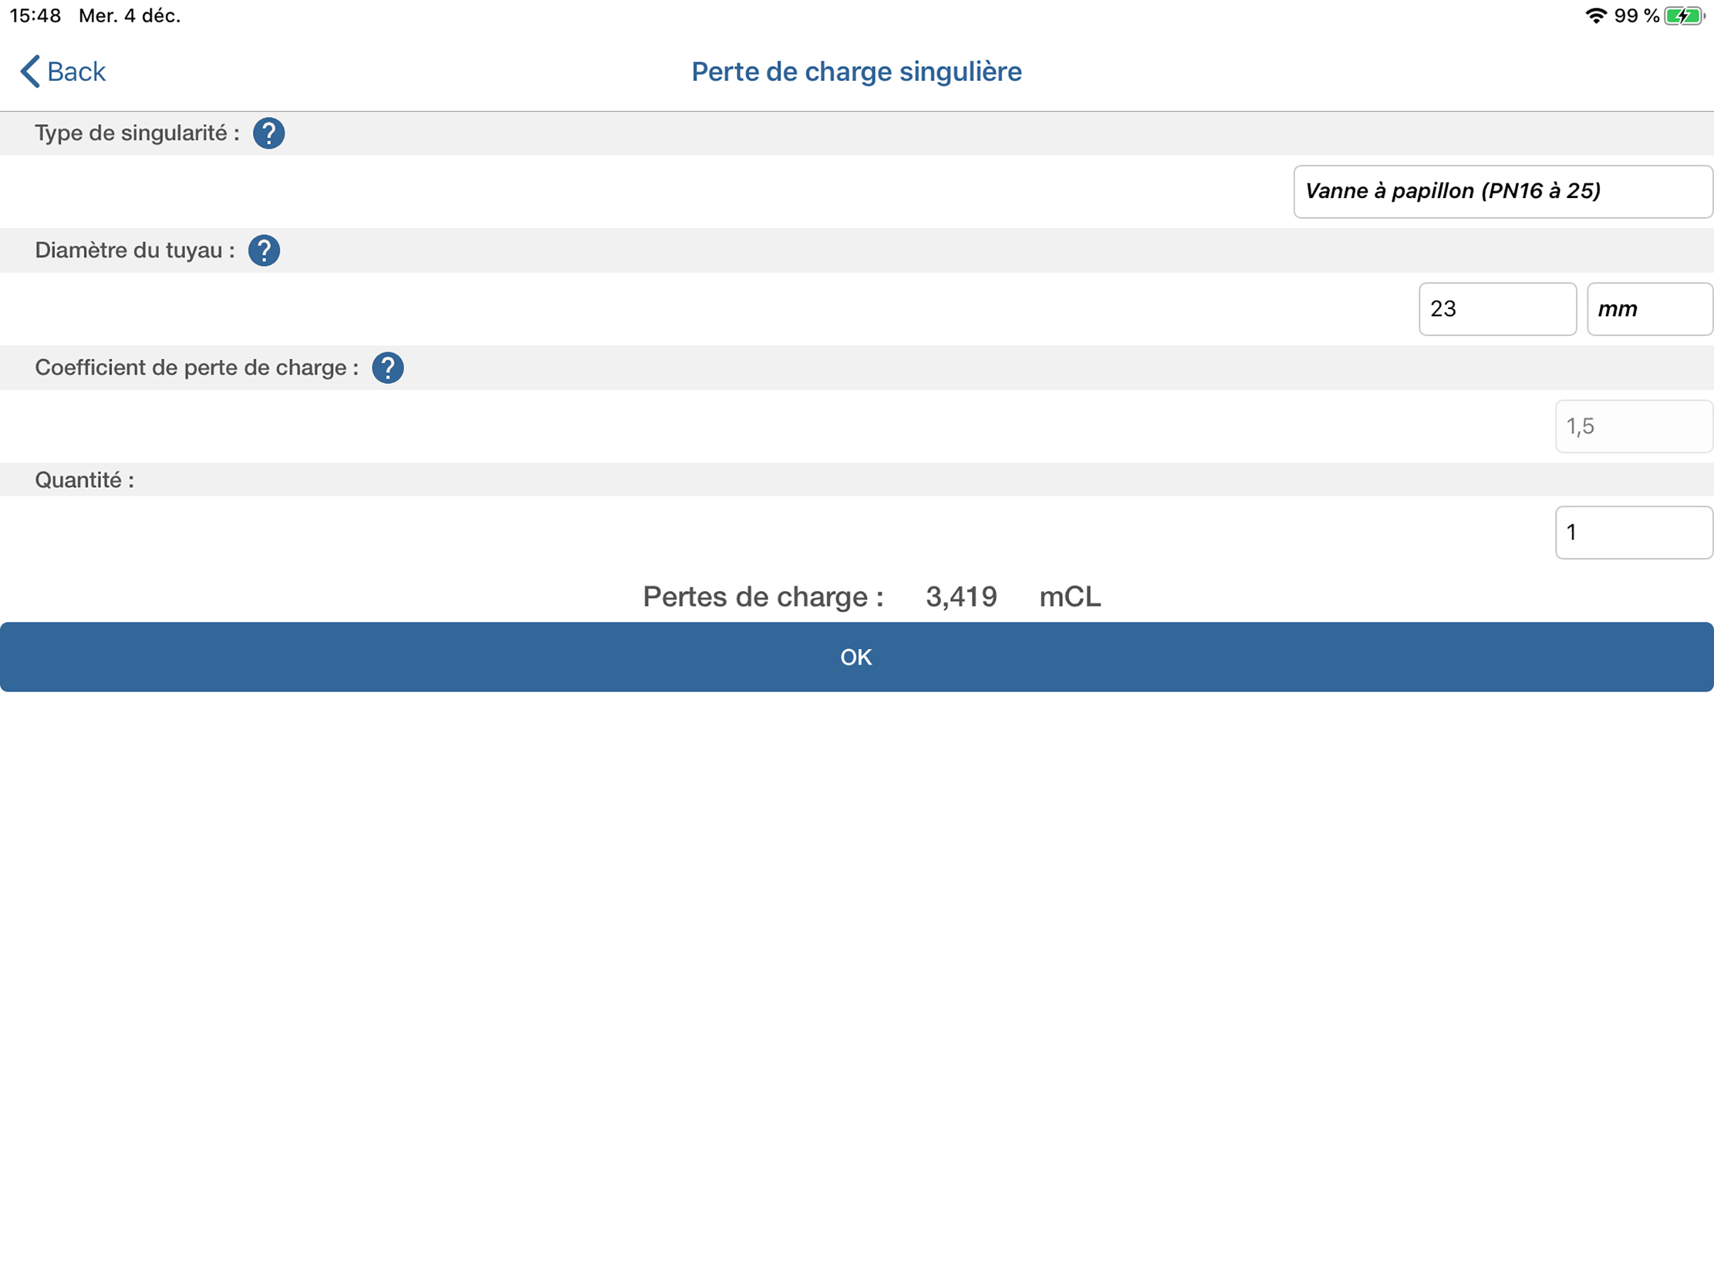The height and width of the screenshot is (1284, 1714).
Task: Tap the 3,419 pertes de charge value
Action: click(961, 596)
